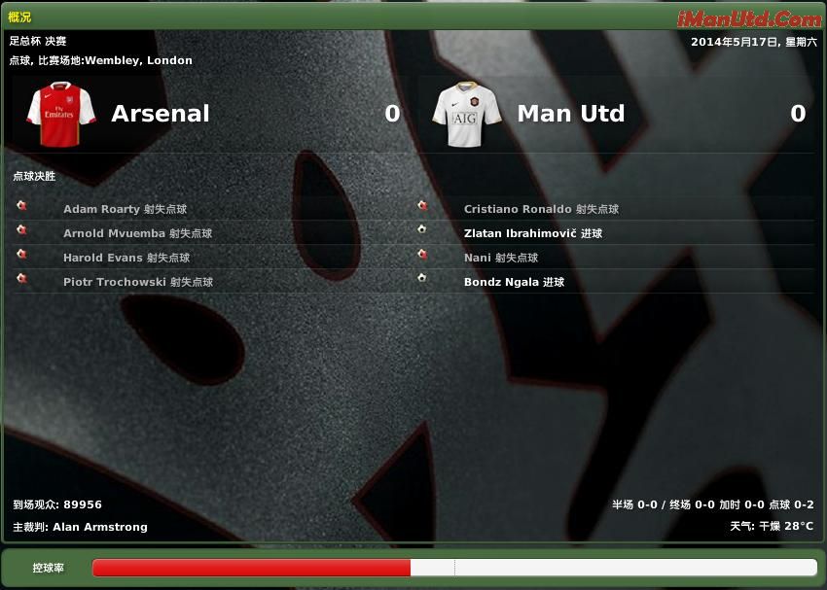Click the Arsenal red kit shirt icon

click(61, 114)
